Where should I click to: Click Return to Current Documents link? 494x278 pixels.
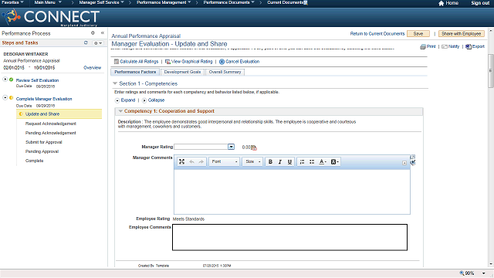tap(377, 34)
